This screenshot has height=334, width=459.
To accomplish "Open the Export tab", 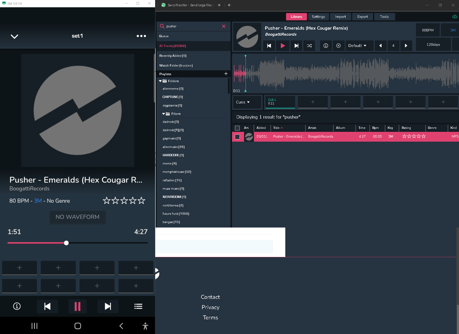I will (362, 17).
